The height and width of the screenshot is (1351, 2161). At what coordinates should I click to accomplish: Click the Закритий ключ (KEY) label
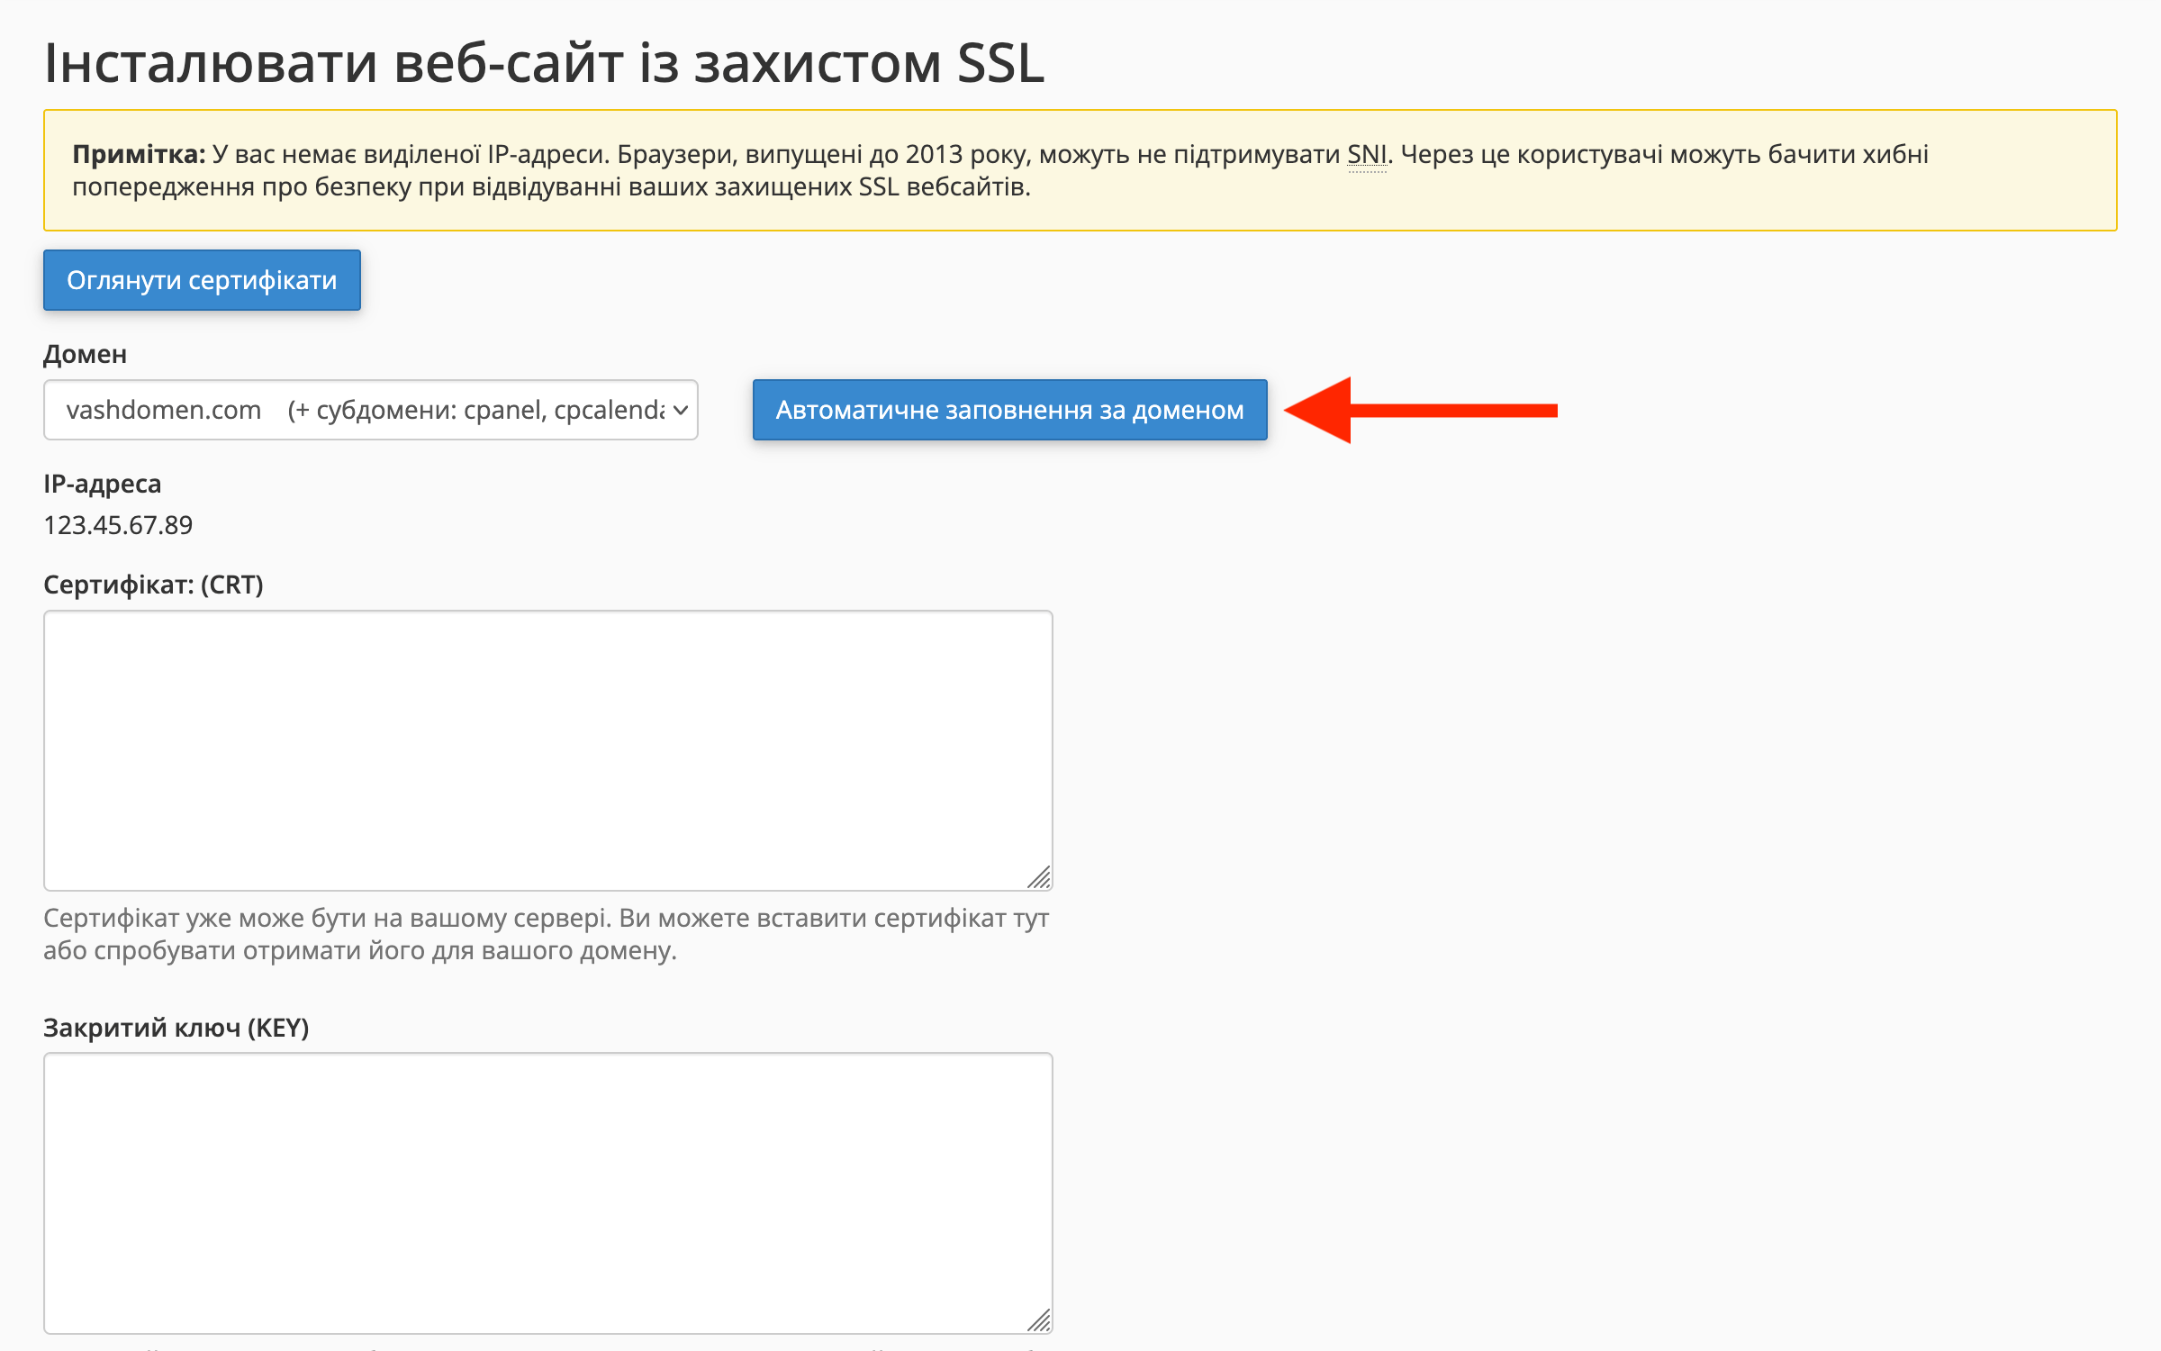[x=176, y=1028]
